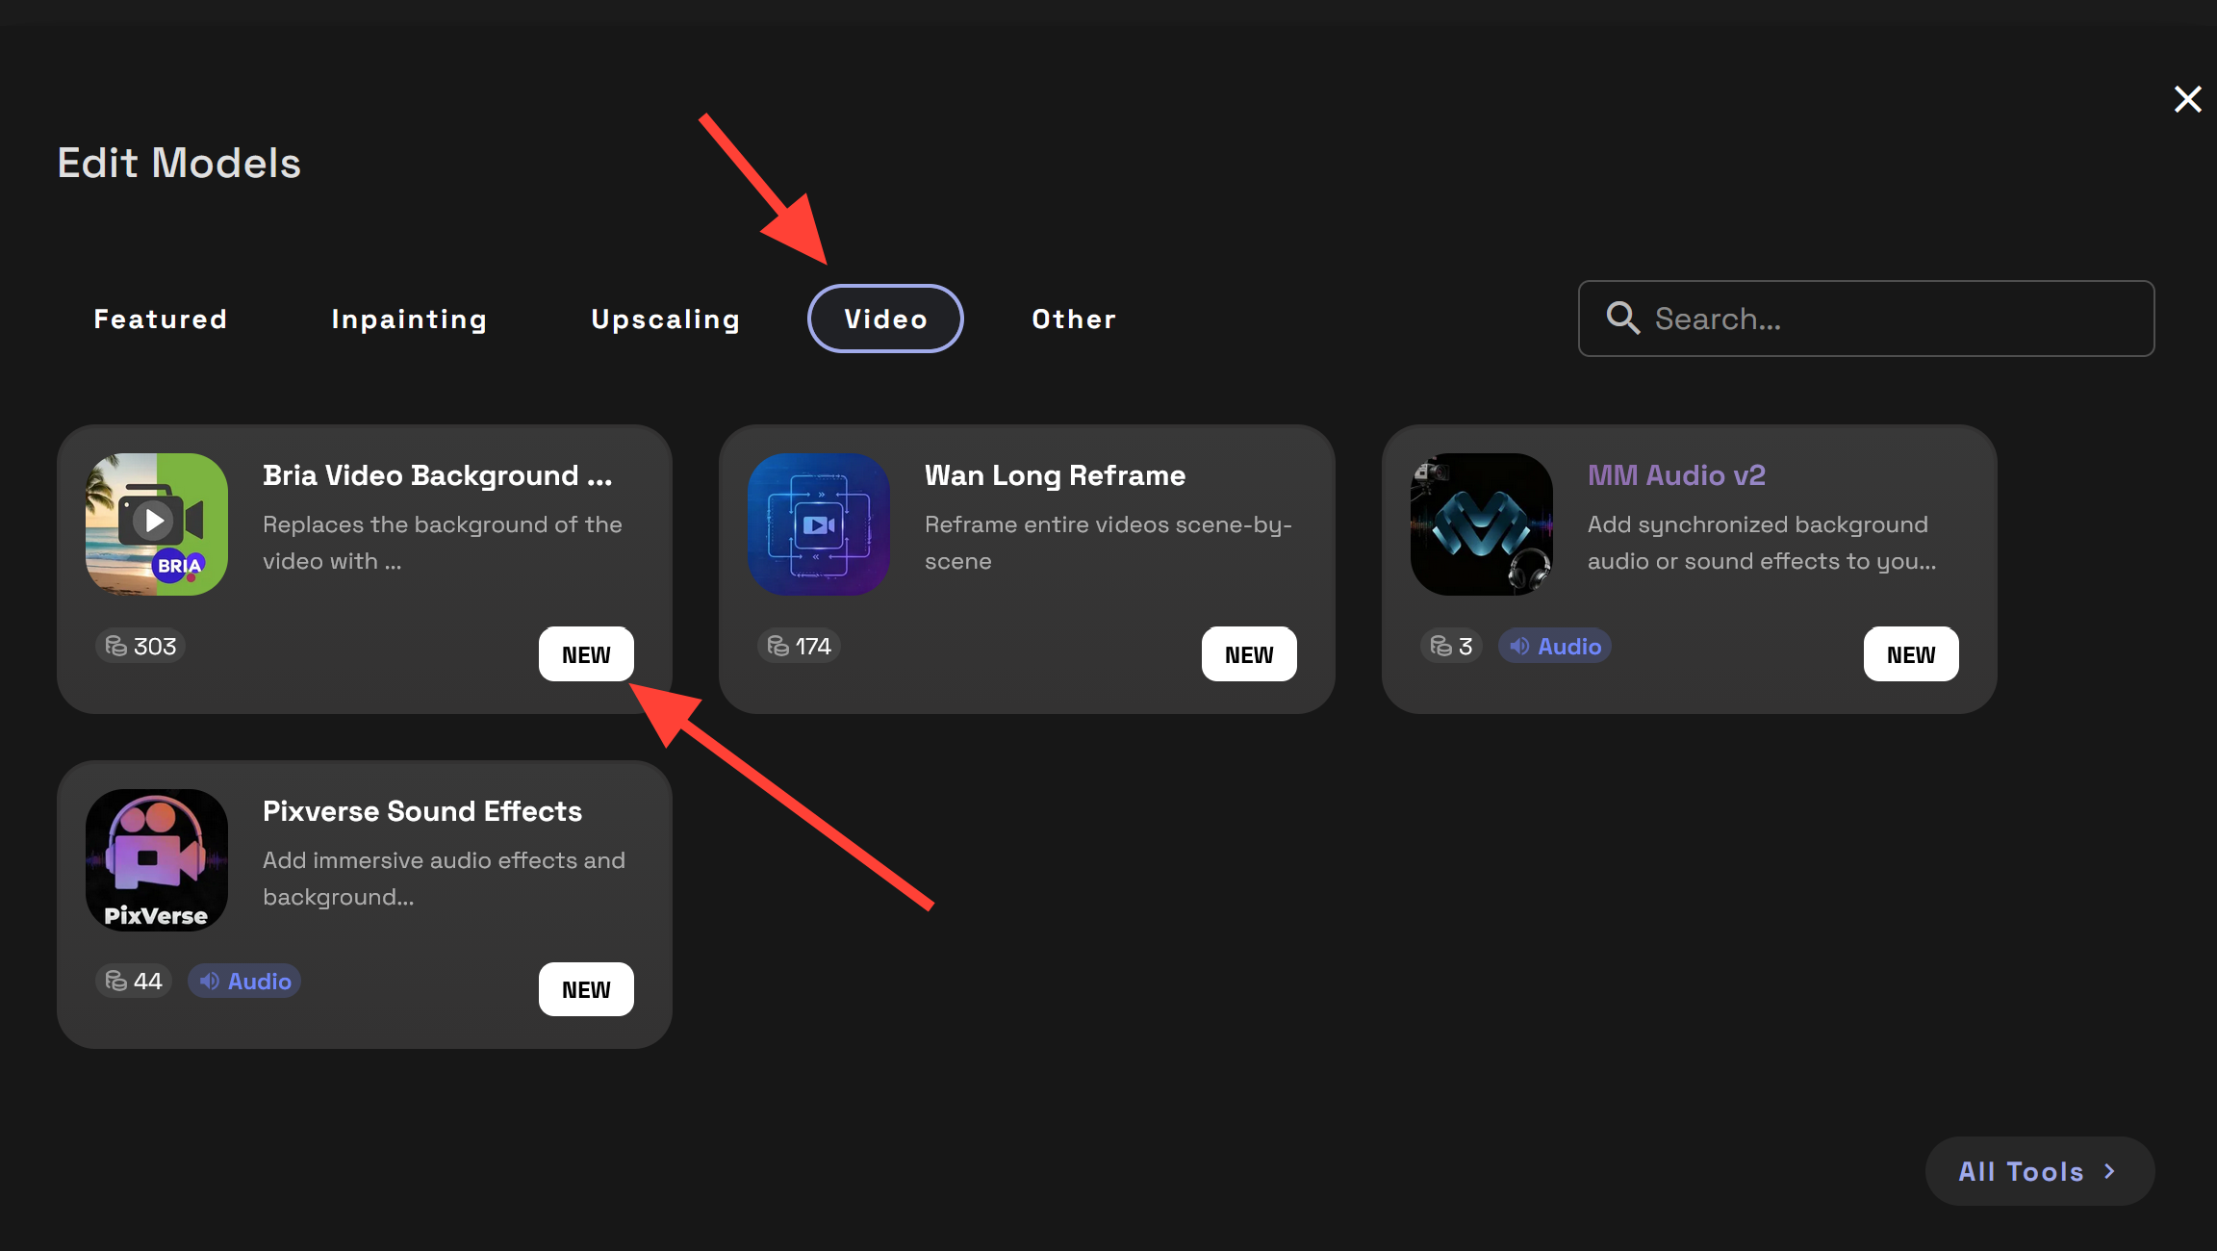Image resolution: width=2217 pixels, height=1251 pixels.
Task: Select the Video tab
Action: click(x=885, y=319)
